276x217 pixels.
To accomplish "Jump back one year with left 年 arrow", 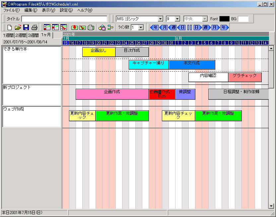I will coord(155,27).
